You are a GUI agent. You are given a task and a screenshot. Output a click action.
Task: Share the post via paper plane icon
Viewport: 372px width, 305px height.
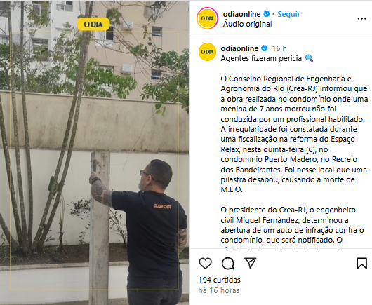(251, 263)
